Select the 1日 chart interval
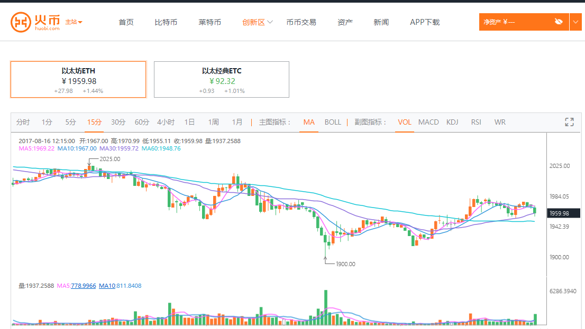Viewport: 585px width, 329px height. (x=189, y=122)
